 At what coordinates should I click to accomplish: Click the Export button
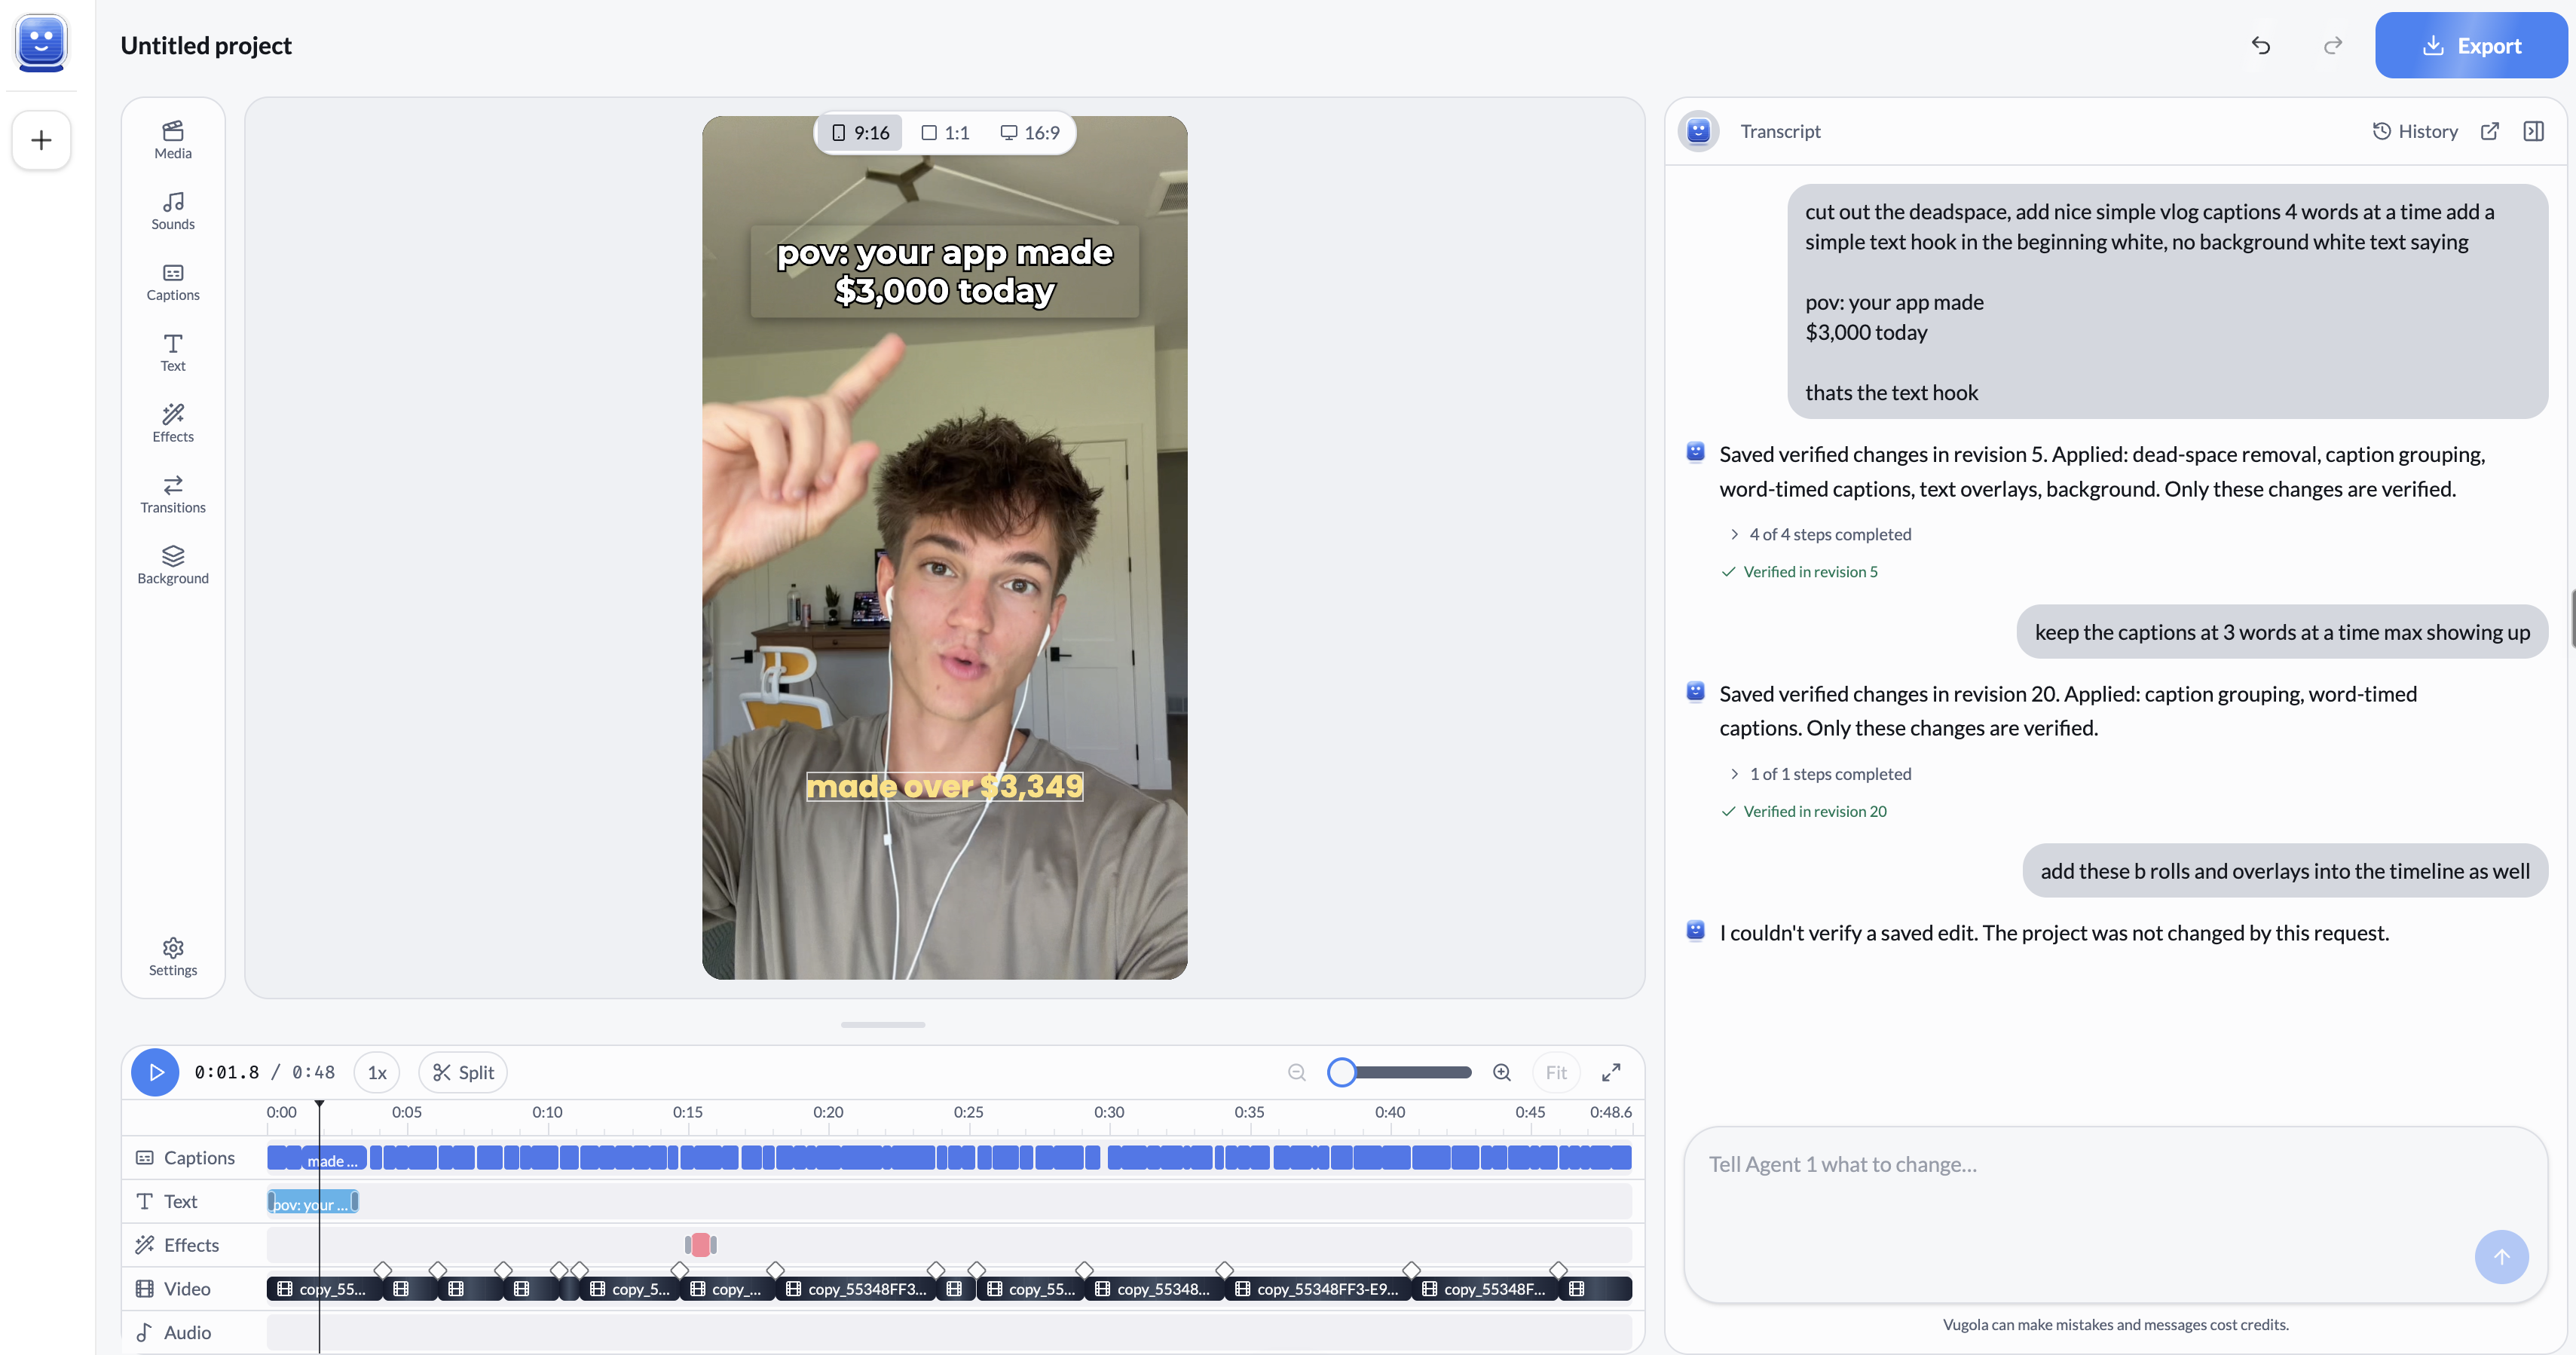coord(2470,45)
